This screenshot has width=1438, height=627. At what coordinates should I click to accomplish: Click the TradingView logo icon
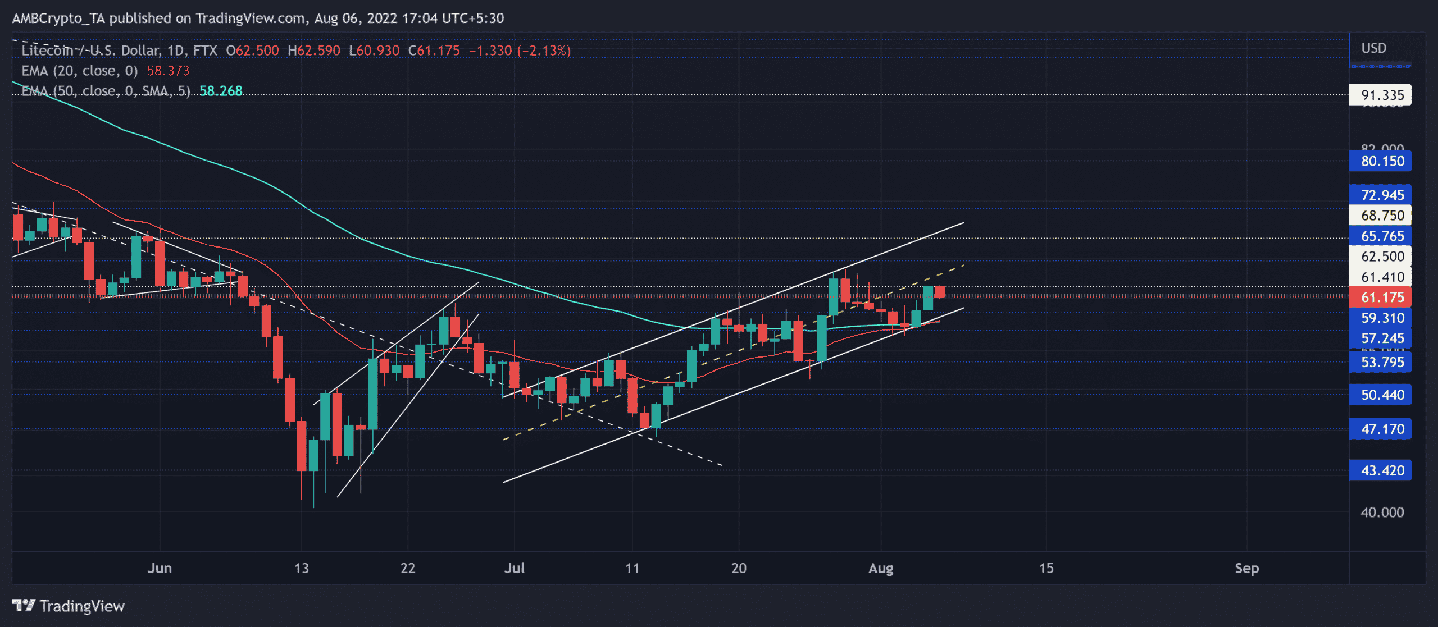24,606
